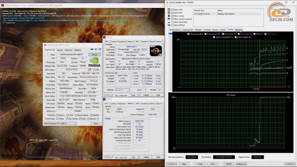Image resolution: width=297 pixels, height=167 pixels.
Task: Toggle UEFI checkbox in GPU-Z
Action: (x=94, y=70)
